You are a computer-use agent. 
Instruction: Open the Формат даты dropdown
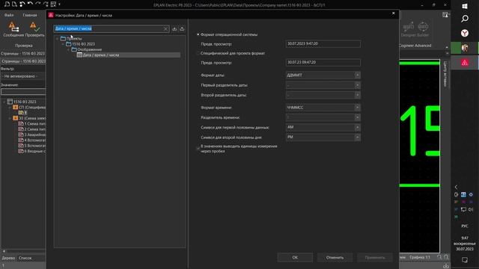coord(323,75)
